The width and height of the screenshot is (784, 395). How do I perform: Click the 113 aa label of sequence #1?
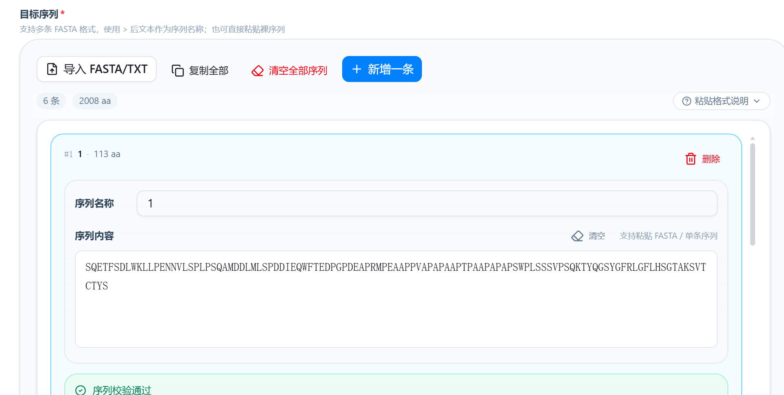click(x=107, y=154)
